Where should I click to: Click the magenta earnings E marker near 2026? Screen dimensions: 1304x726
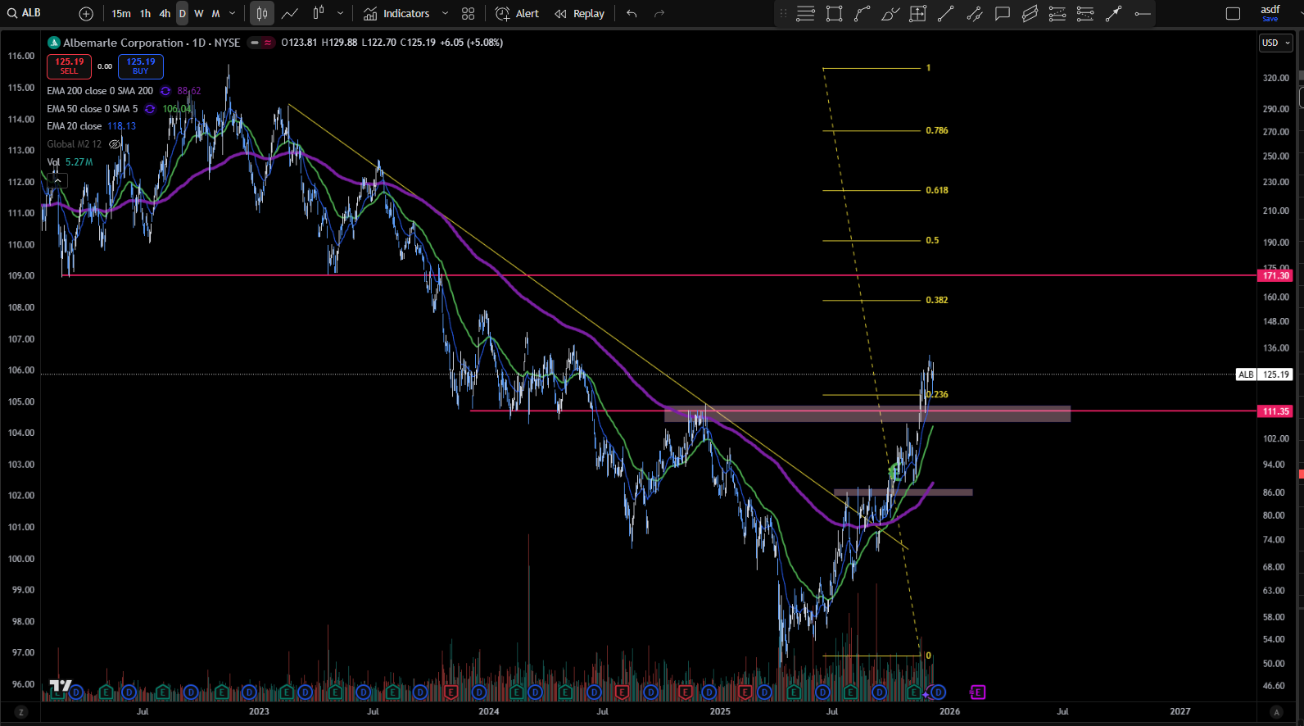pos(977,692)
